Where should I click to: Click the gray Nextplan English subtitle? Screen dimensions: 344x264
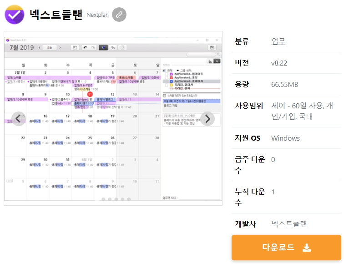pyautogui.click(x=97, y=15)
